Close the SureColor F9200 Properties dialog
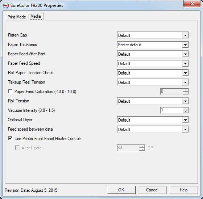Viewport: 203px width, 199px height. click(192, 4)
